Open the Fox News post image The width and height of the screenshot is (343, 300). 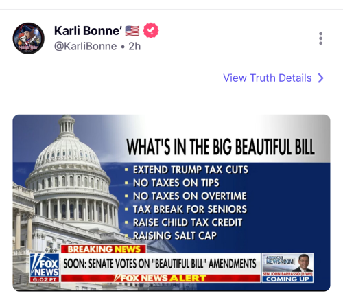click(171, 203)
